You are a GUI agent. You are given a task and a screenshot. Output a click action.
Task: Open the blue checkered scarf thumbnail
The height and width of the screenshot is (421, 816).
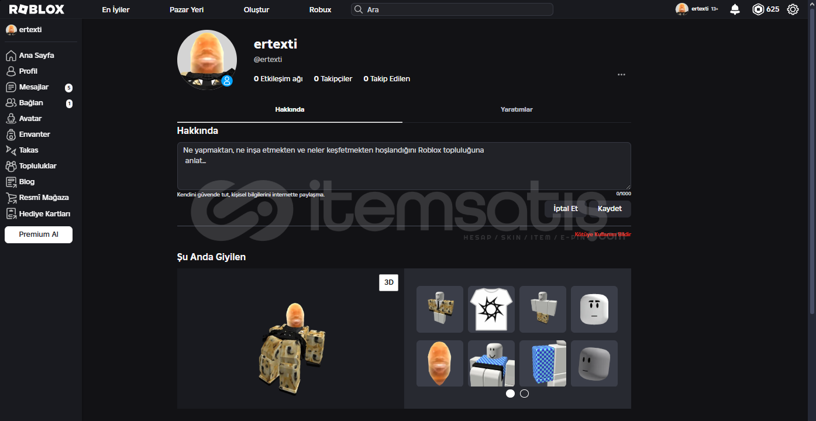(491, 364)
